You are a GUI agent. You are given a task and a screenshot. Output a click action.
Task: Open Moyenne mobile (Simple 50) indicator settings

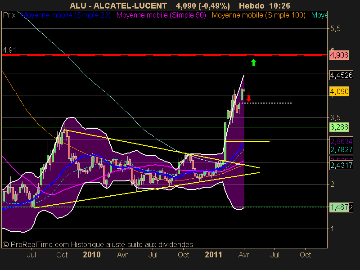pos(161,15)
